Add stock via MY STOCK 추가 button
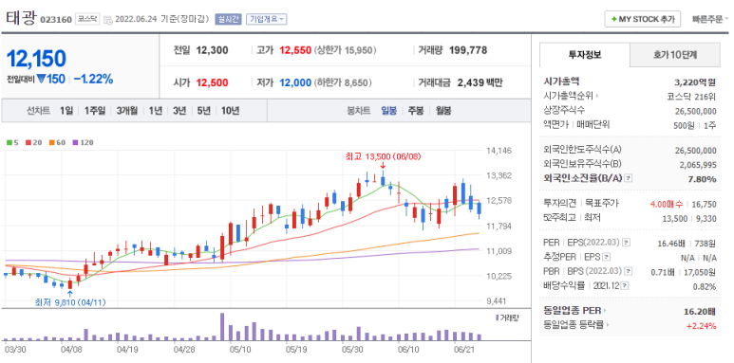The image size is (734, 363). click(x=642, y=19)
